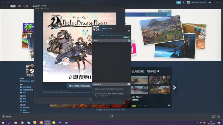
Task: Open the Windows notification center icon
Action: tap(219, 123)
